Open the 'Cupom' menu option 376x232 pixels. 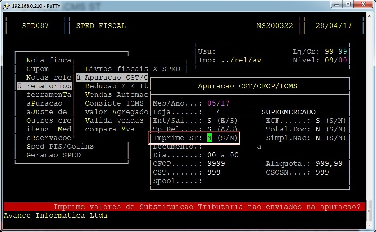coord(37,69)
